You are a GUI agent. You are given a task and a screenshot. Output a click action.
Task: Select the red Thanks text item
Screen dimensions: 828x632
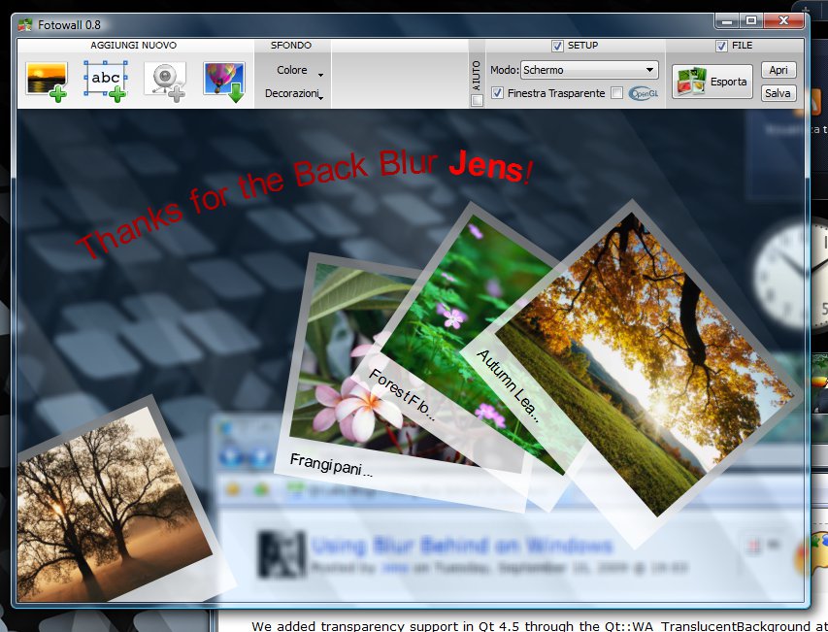pyautogui.click(x=304, y=203)
